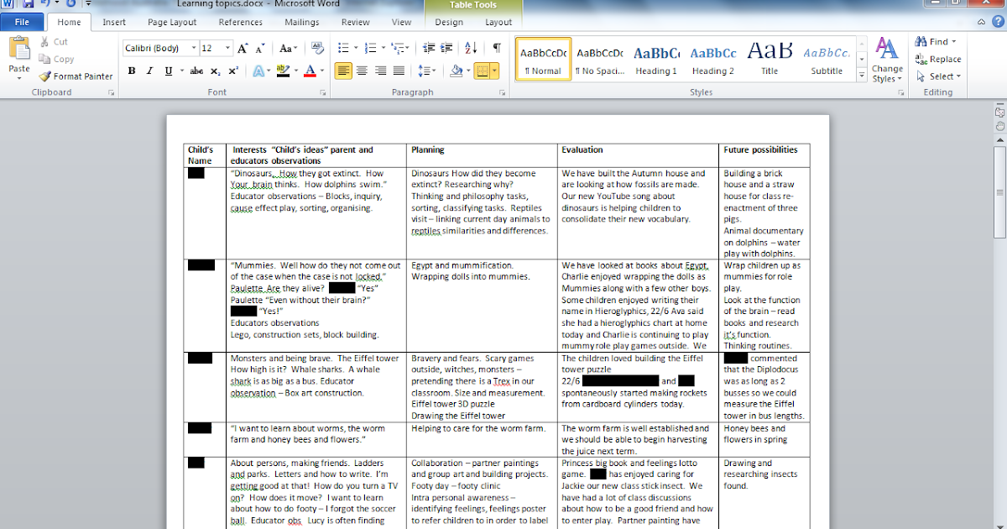Apply the Heading 2 style
Viewport: 1007px width, 529px height.
point(713,60)
